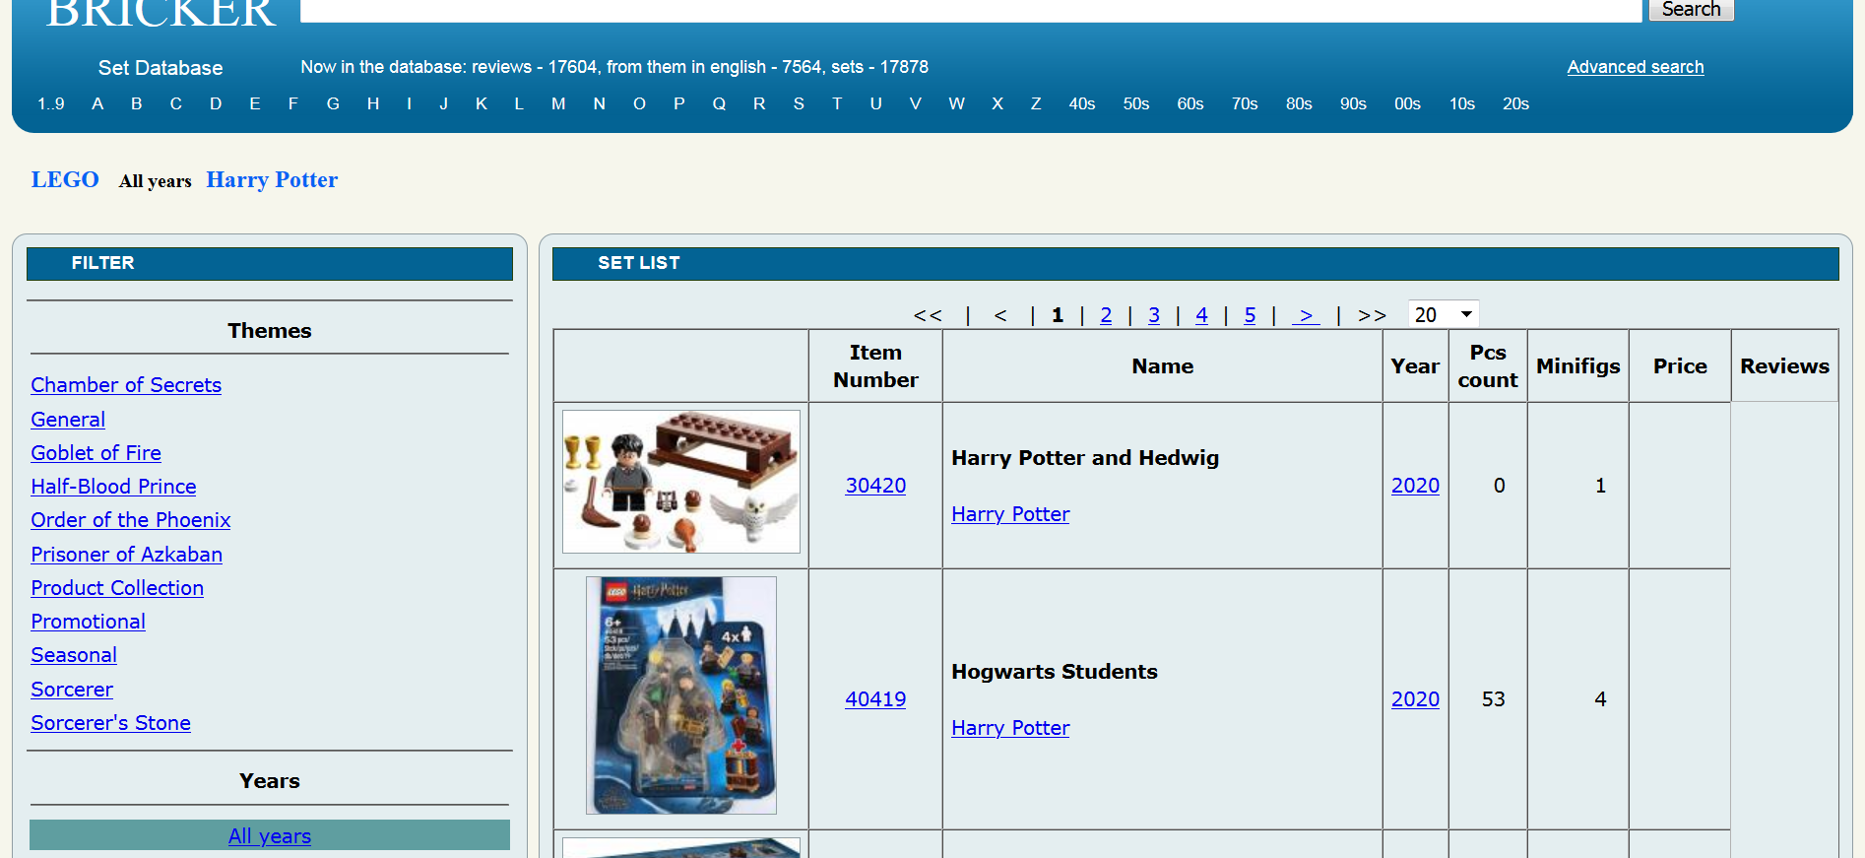Go to last page of set list

tap(1372, 315)
